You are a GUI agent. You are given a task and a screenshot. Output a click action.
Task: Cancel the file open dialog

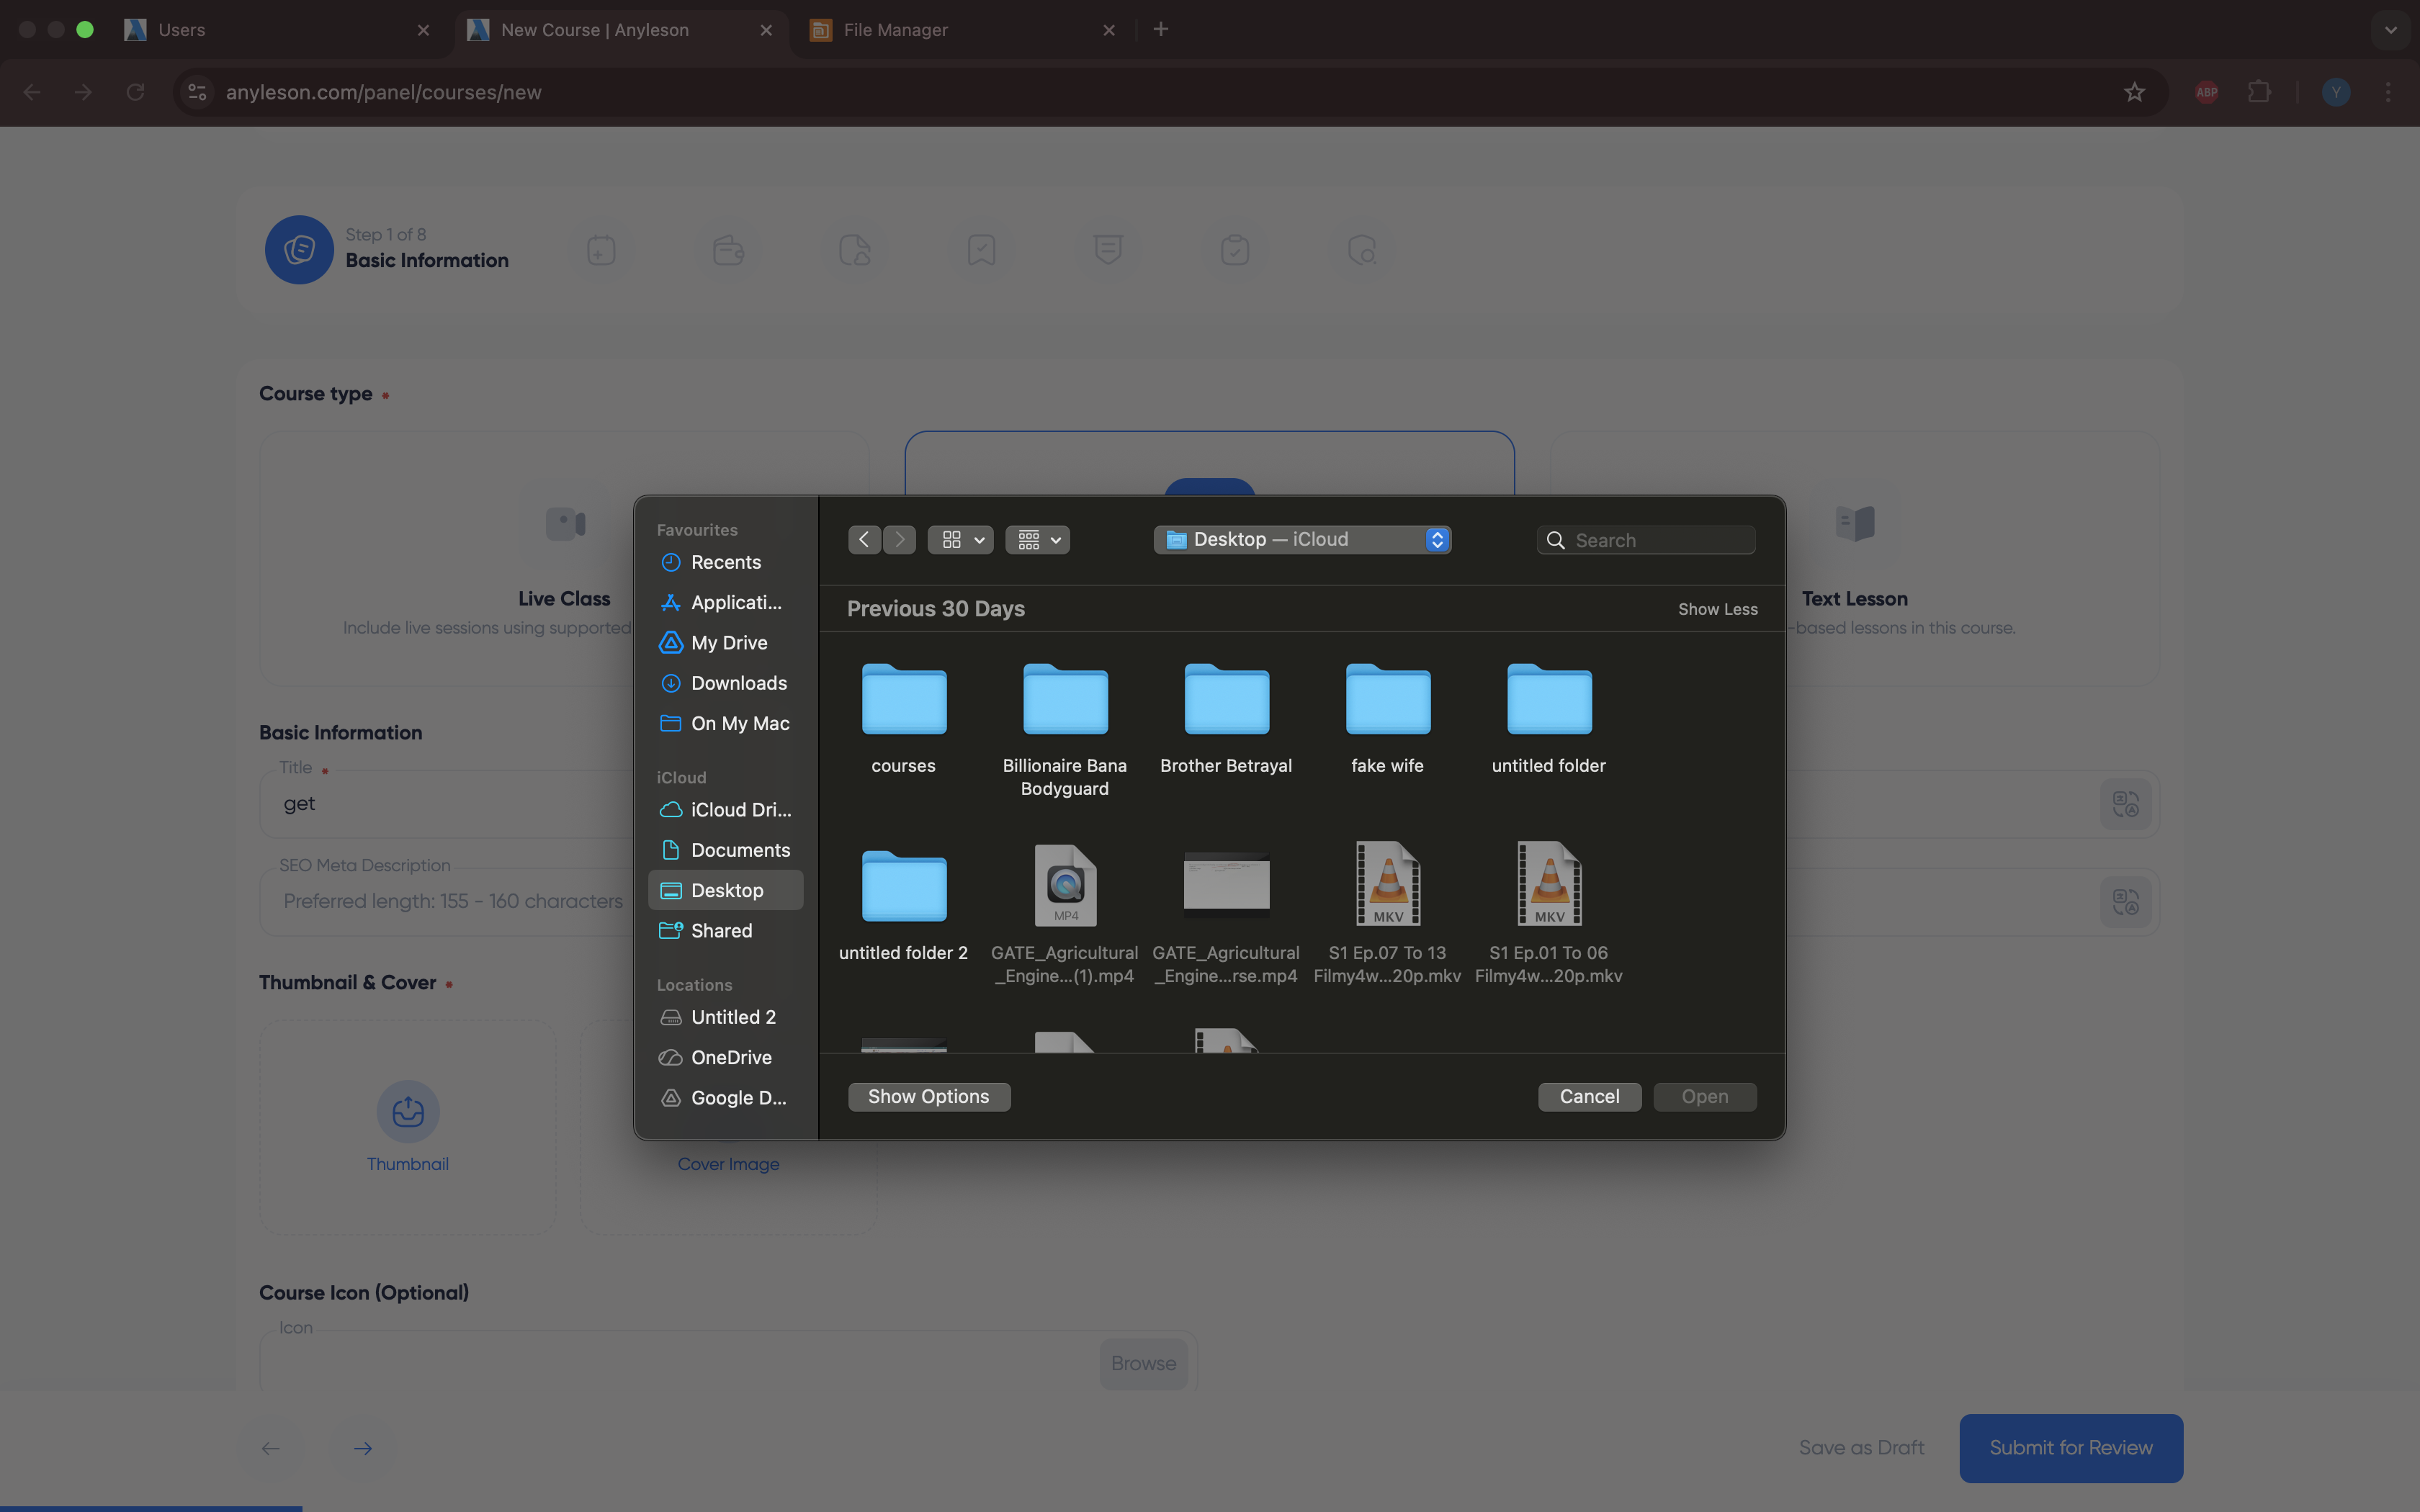(x=1589, y=1097)
